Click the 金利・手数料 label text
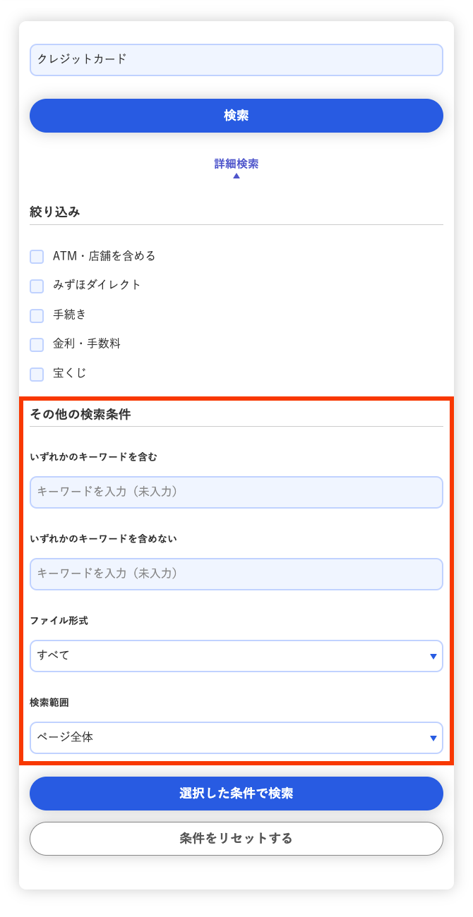The width and height of the screenshot is (473, 917). (x=87, y=344)
